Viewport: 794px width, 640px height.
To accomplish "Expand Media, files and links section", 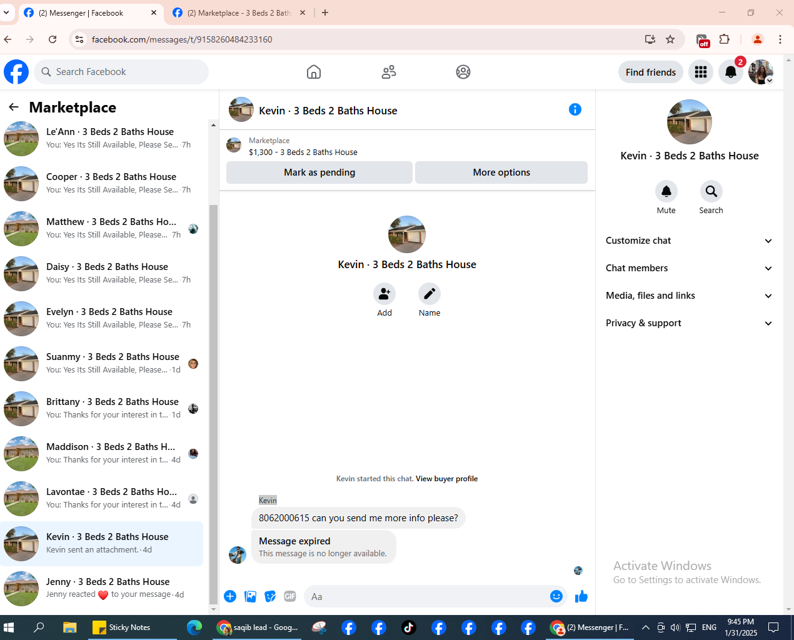I will pos(689,296).
